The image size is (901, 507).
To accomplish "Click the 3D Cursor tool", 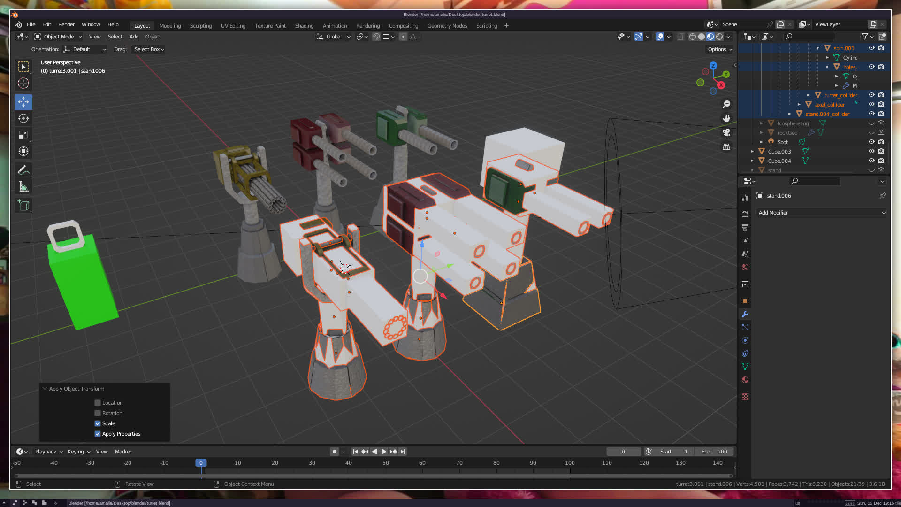I will 23,84.
